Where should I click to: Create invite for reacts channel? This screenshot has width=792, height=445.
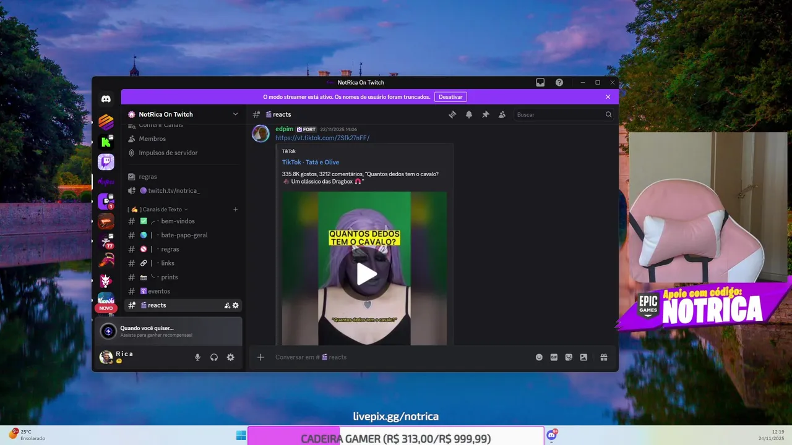click(x=227, y=305)
